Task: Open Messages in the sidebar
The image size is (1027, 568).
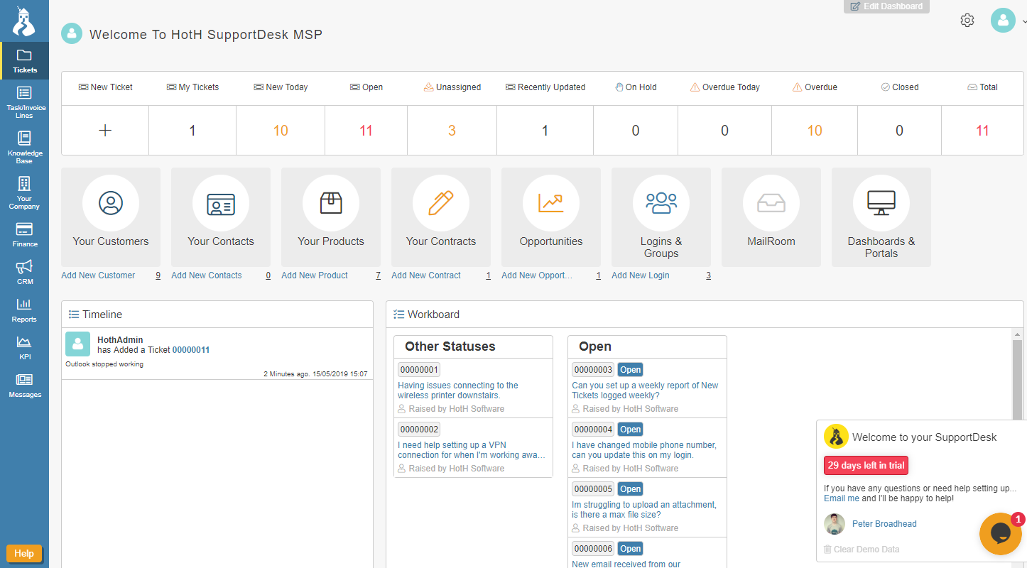Action: coord(24,385)
